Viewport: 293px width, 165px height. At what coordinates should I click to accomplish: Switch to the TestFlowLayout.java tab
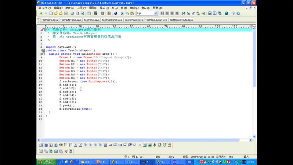tap(156, 20)
